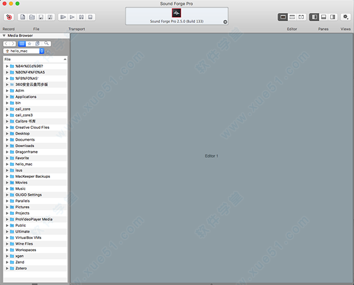
Task: Open the Views gear menu
Action: pos(345,17)
